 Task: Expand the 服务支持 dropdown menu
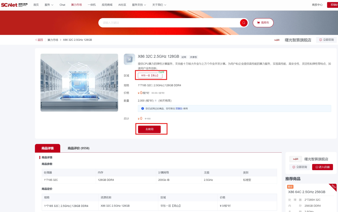pyautogui.click(x=139, y=5)
